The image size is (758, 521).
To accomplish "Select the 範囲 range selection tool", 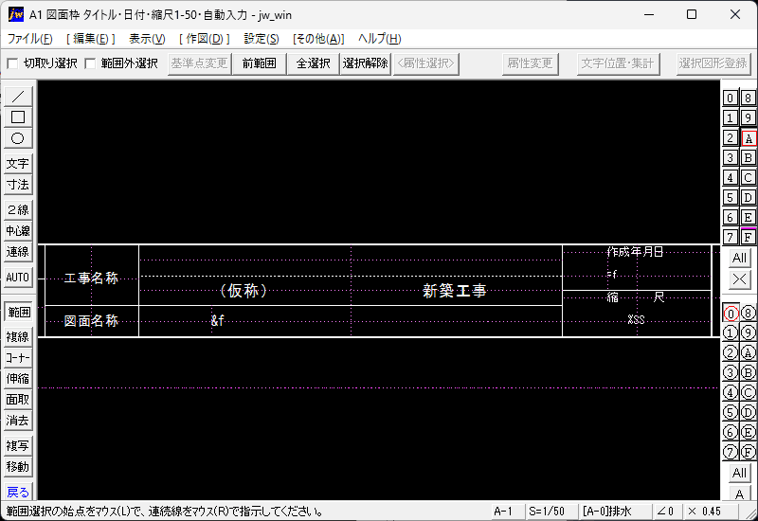I will (18, 313).
